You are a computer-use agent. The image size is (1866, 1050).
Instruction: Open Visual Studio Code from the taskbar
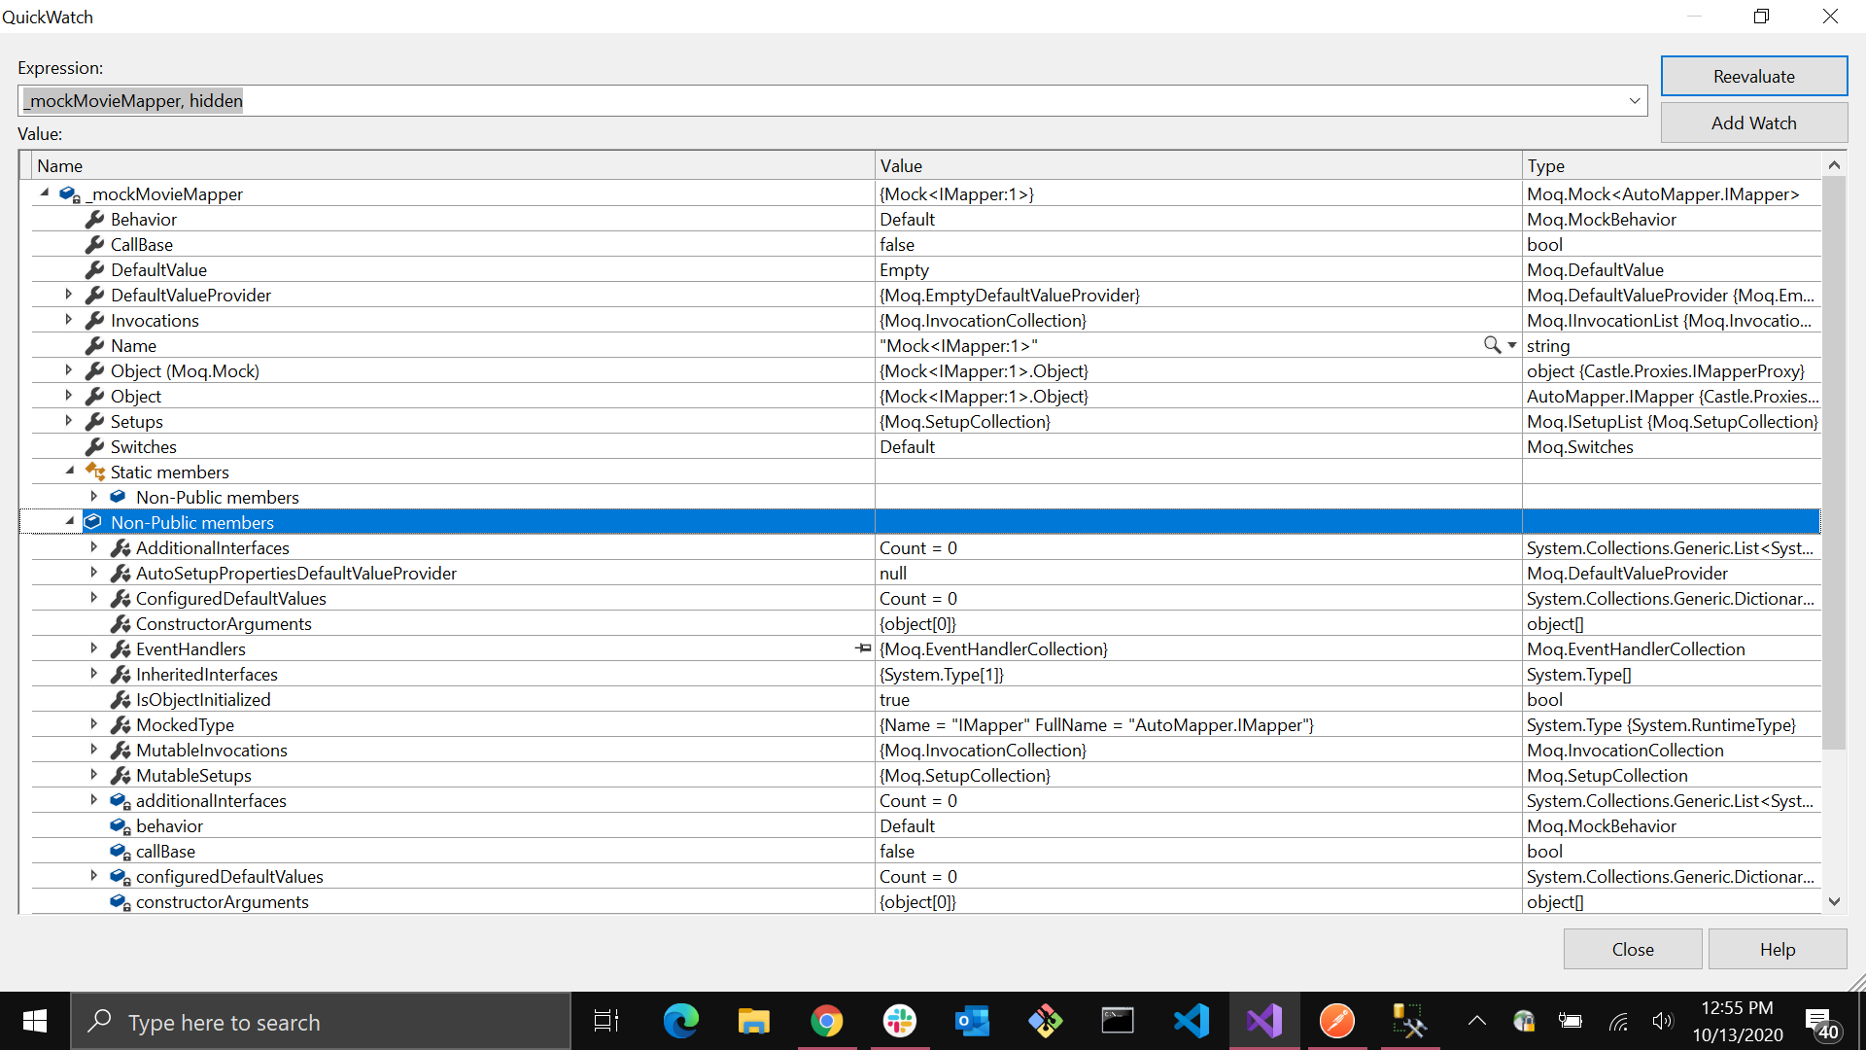click(x=1191, y=1021)
